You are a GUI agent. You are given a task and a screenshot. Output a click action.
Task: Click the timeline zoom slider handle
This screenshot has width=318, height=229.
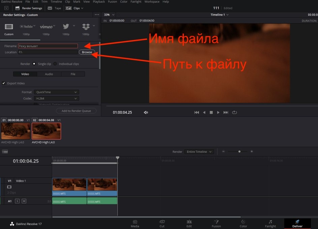pos(239,152)
